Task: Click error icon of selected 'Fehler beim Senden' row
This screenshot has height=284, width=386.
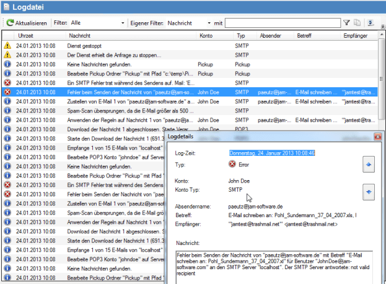Action: click(x=7, y=92)
